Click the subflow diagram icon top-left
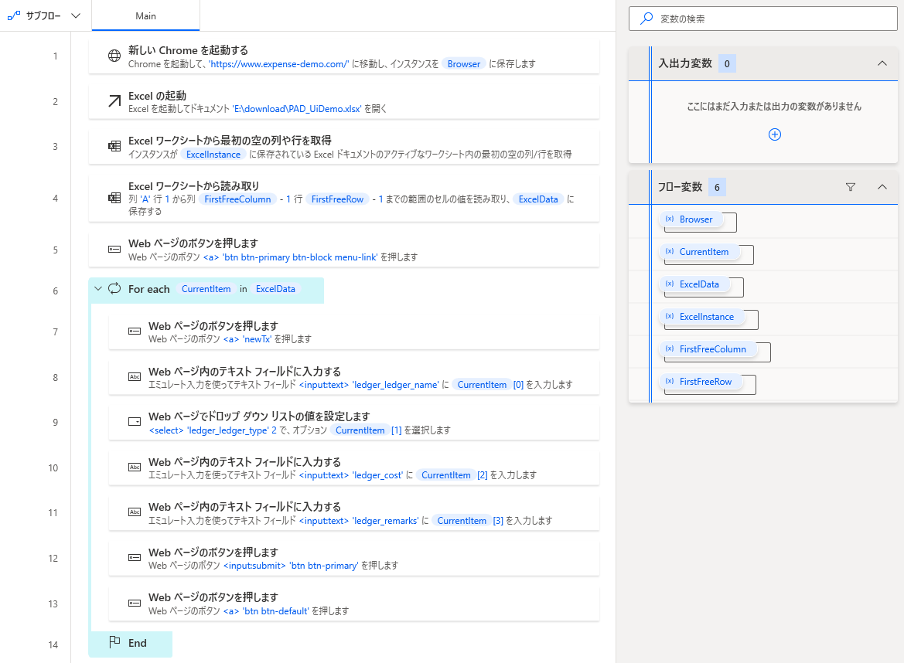The image size is (904, 663). pyautogui.click(x=12, y=15)
